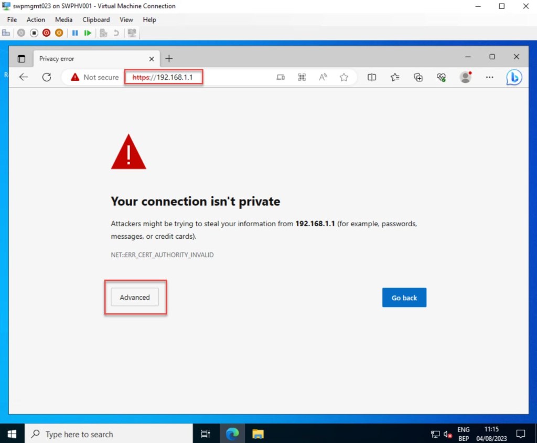Open Edge profile account menu

point(465,77)
